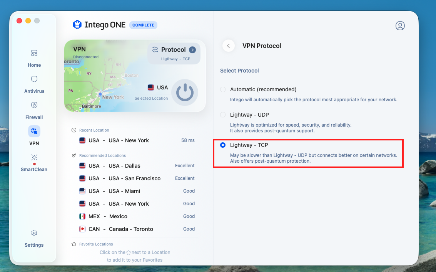Click the Lightway - UDP description text

291,128
